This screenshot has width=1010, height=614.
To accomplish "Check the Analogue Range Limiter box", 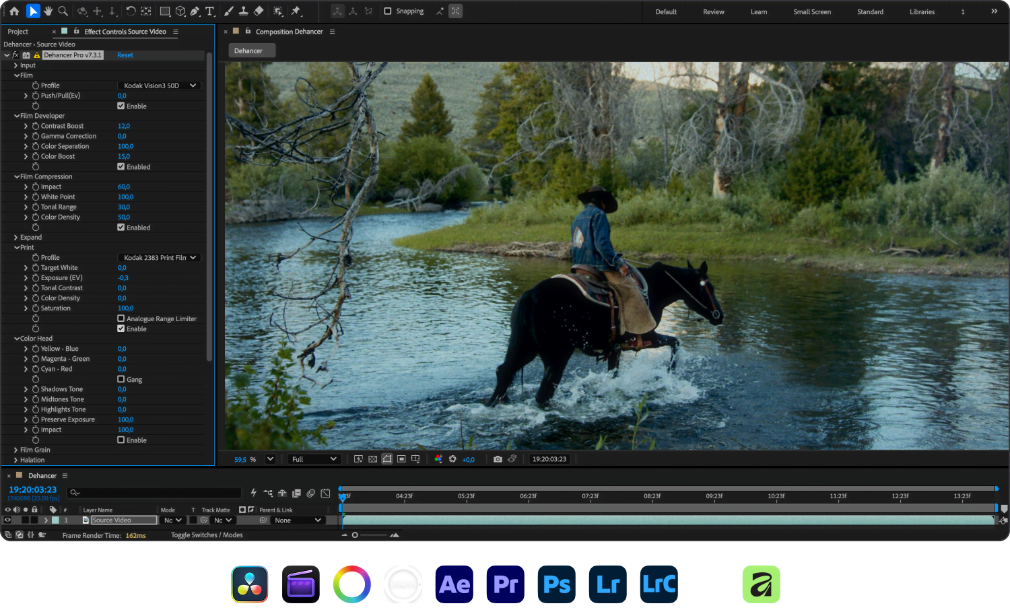I will point(121,318).
